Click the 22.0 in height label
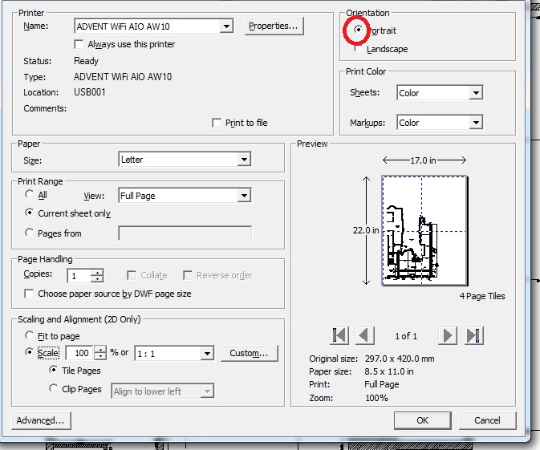Screen dimensions: 540x450 click(x=366, y=230)
